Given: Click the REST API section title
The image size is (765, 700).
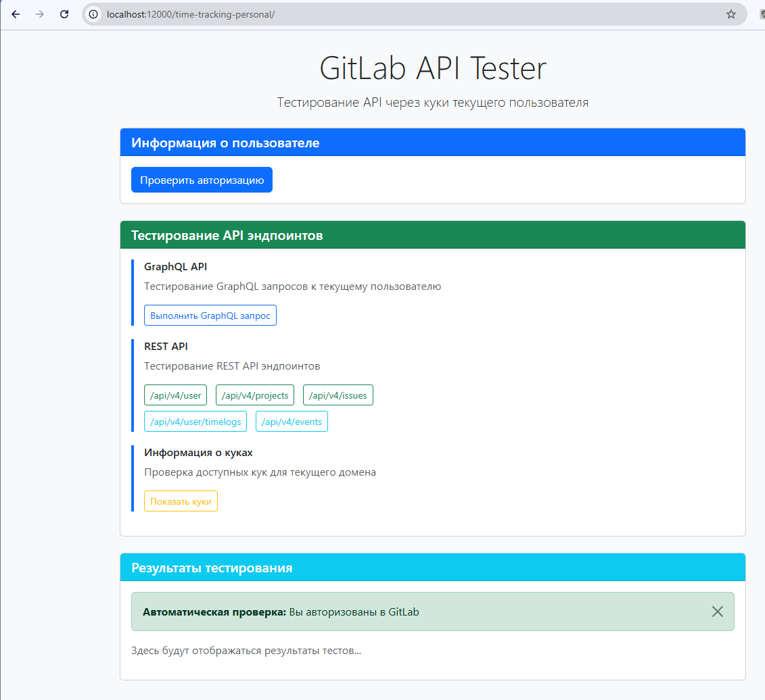Looking at the screenshot, I should click(x=166, y=347).
